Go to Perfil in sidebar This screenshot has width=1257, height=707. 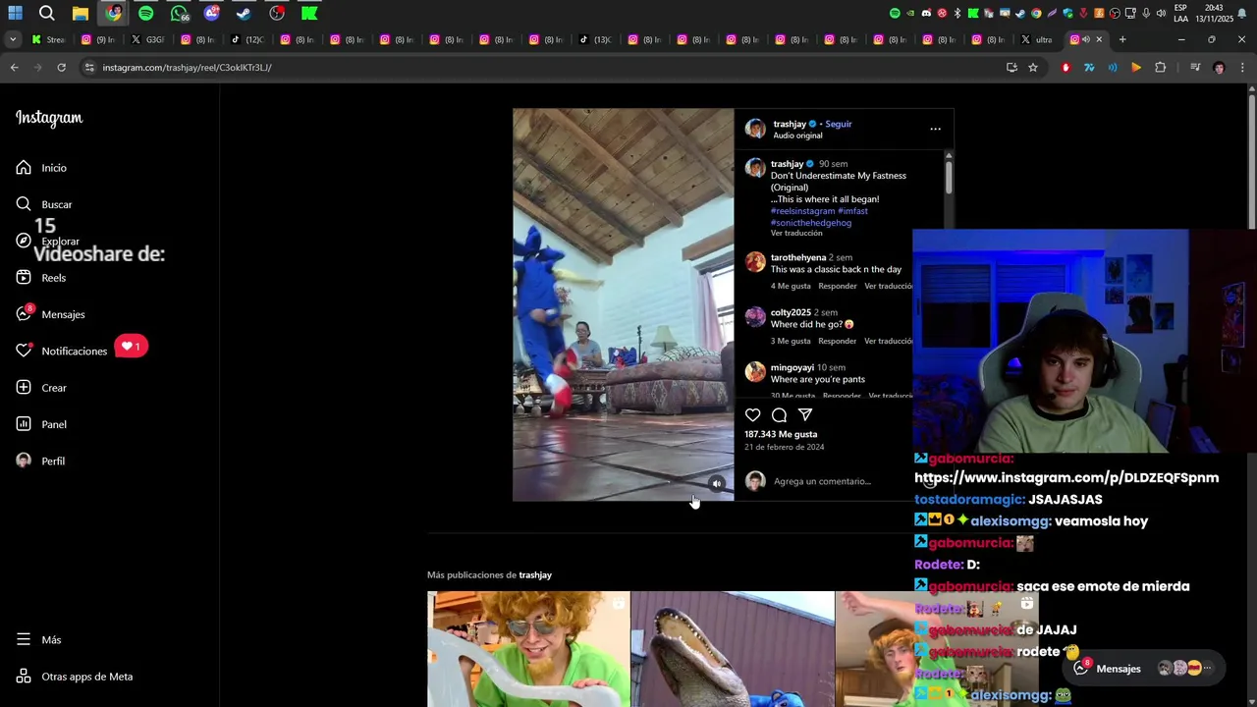click(40, 461)
